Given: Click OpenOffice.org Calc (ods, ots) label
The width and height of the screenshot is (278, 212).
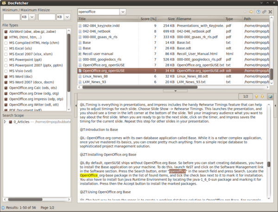Looking at the screenshot, I should click(33, 88).
